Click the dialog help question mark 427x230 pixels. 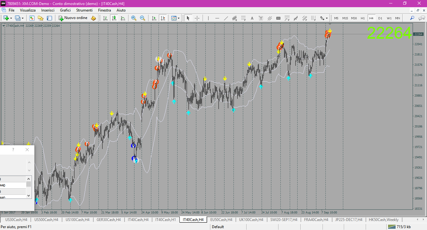click(x=13, y=150)
